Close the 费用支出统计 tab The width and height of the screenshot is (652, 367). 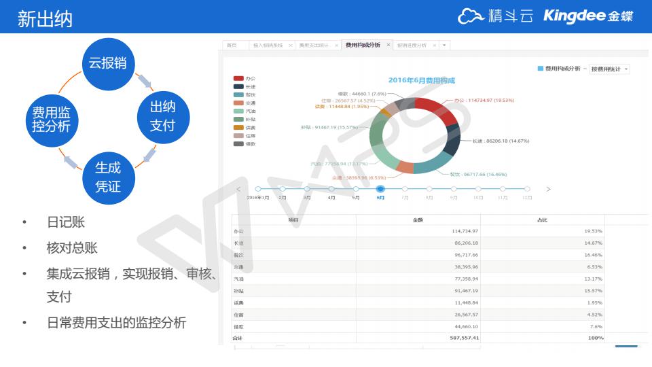tap(336, 46)
